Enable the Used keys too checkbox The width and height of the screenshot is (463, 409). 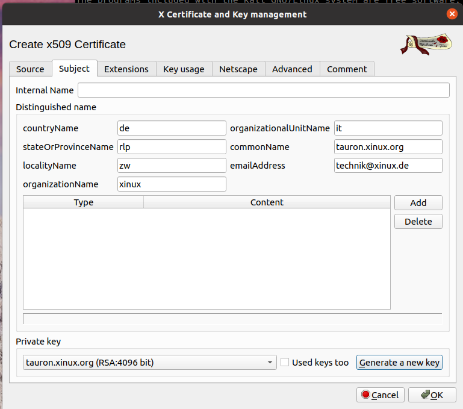pos(285,363)
